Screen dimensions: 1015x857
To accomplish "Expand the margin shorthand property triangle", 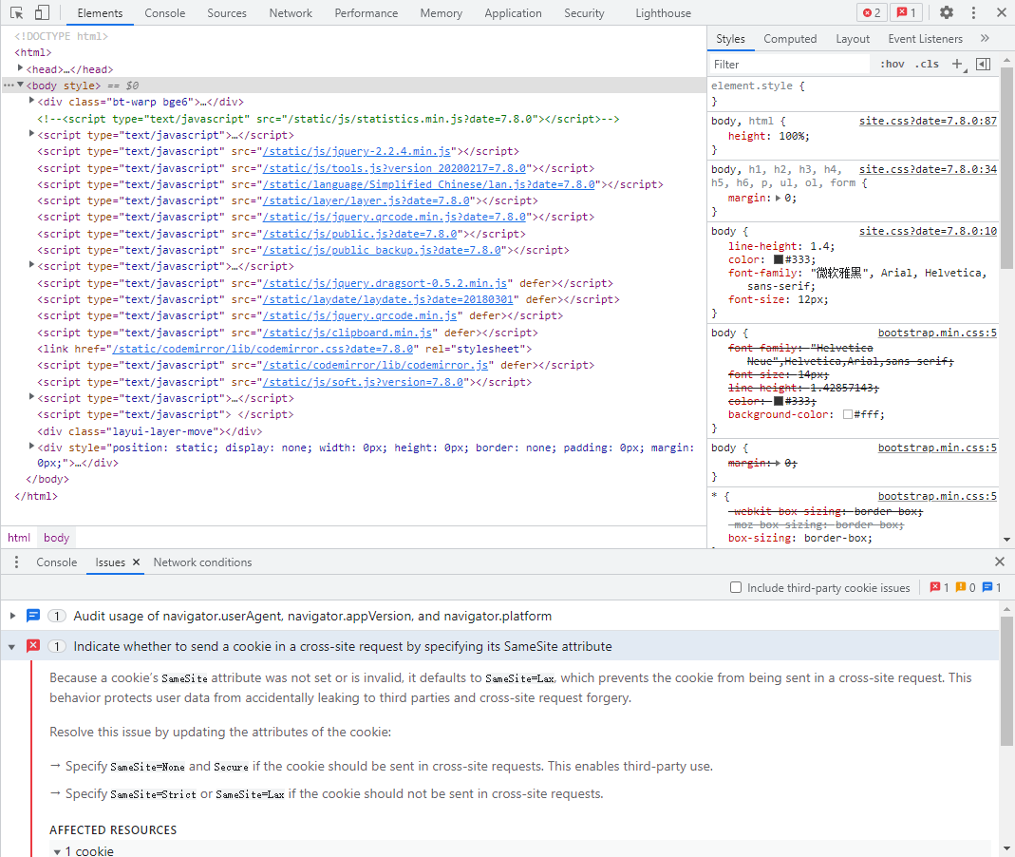I will point(778,198).
